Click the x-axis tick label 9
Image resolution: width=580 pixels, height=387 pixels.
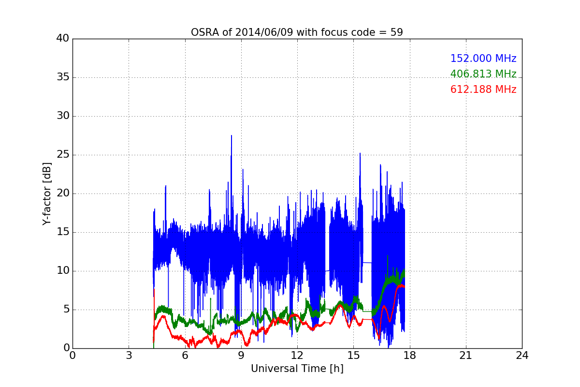click(241, 356)
